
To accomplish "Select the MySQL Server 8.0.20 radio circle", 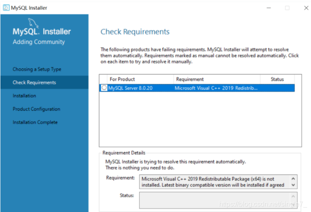I will click(104, 88).
